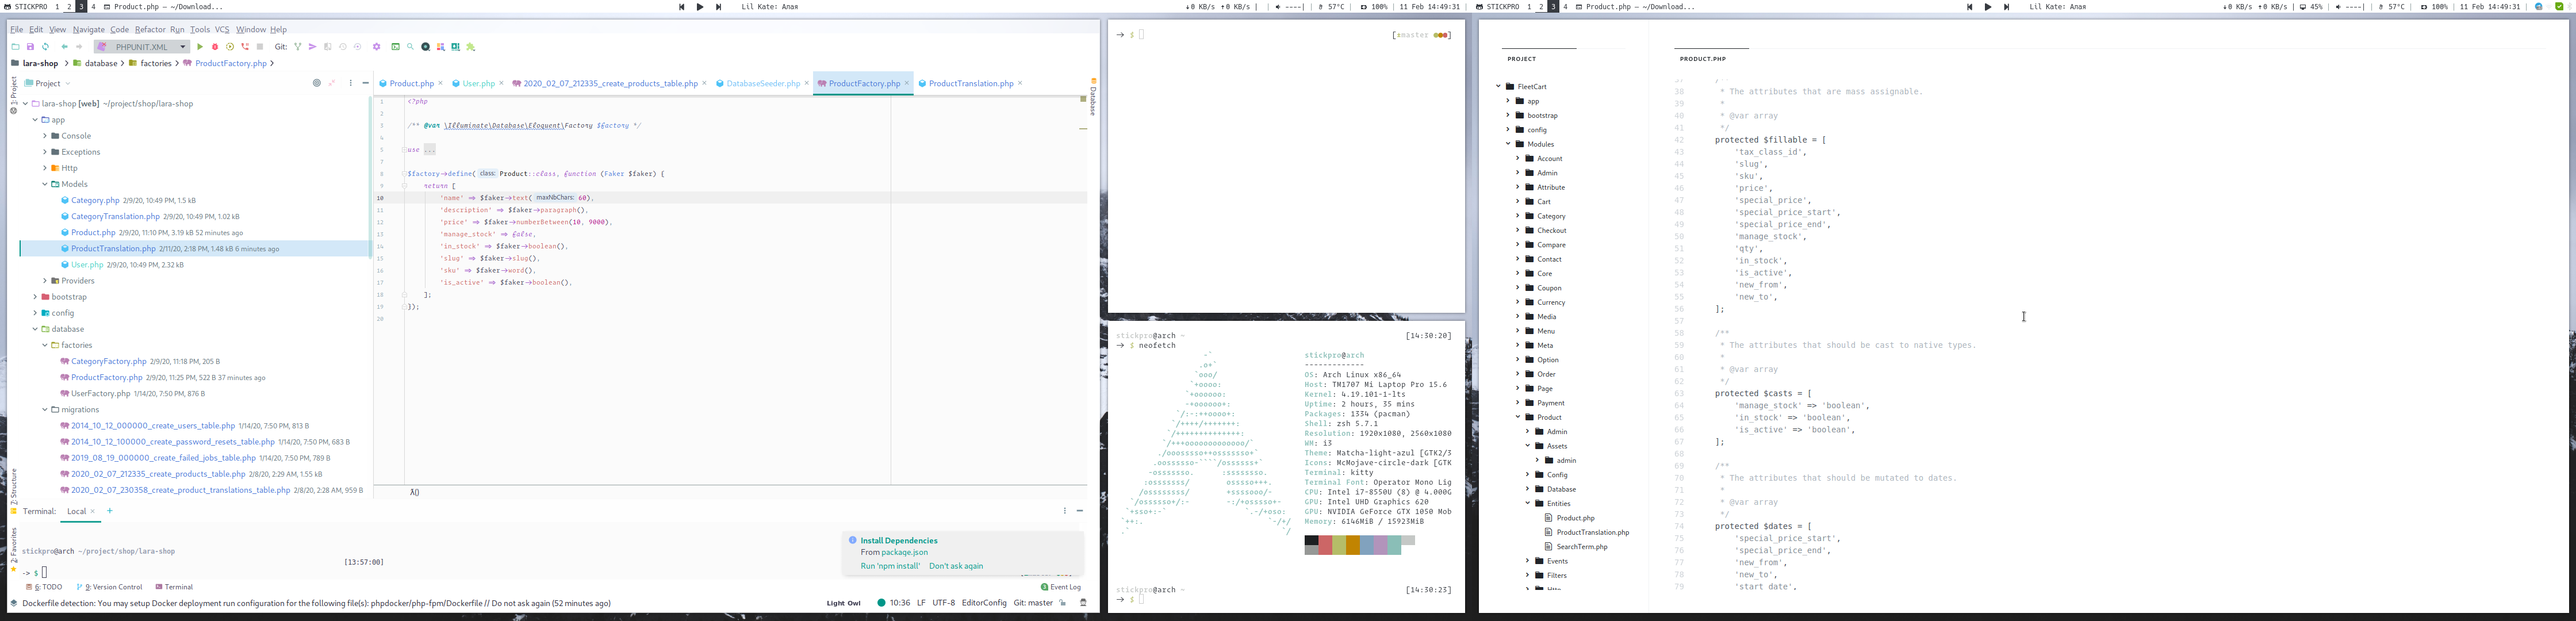Click Don't ask again link
The width and height of the screenshot is (2576, 621).
tap(956, 566)
